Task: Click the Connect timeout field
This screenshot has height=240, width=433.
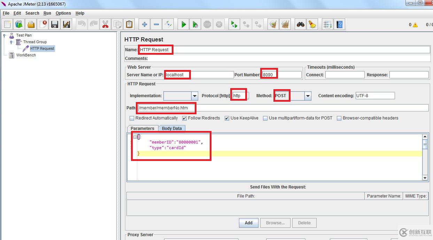Action: [345, 75]
